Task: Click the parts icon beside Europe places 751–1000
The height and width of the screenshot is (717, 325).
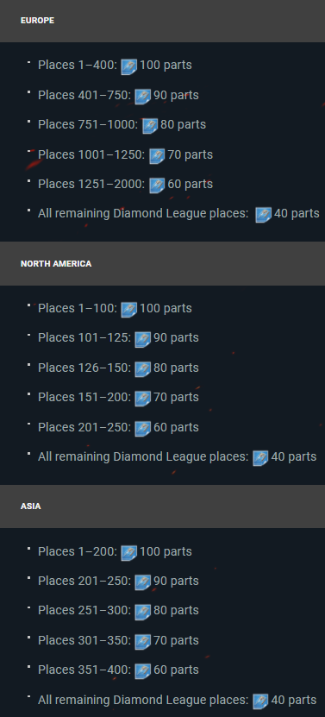Action: [150, 126]
